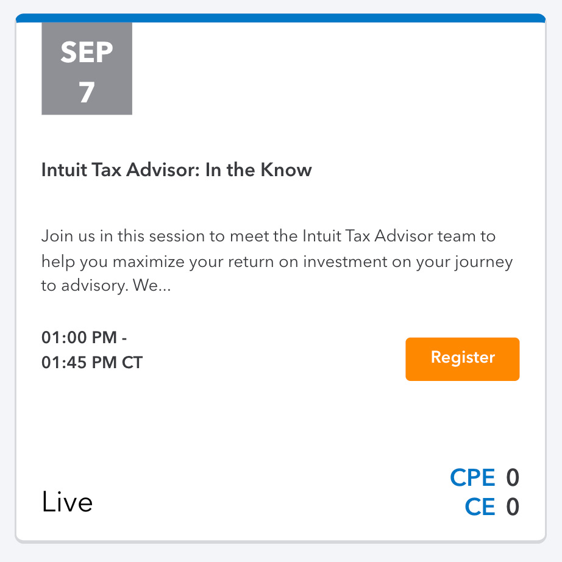This screenshot has height=562, width=562.
Task: Click the blue top border of card
Action: 280,18
